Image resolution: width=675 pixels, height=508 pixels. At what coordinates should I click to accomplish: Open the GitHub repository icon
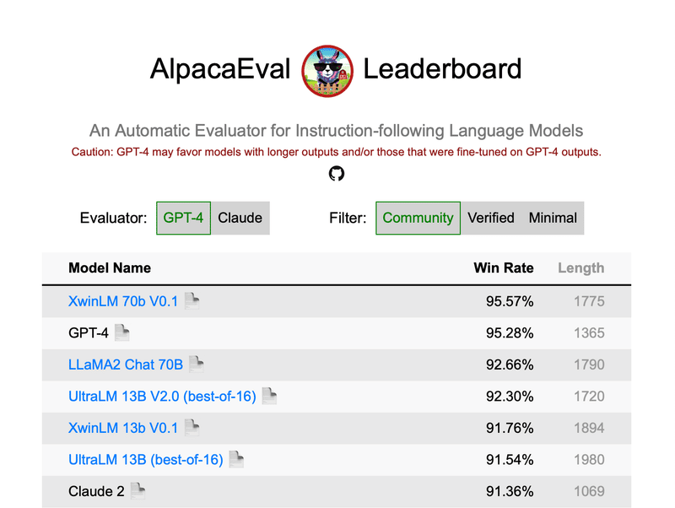click(x=337, y=174)
